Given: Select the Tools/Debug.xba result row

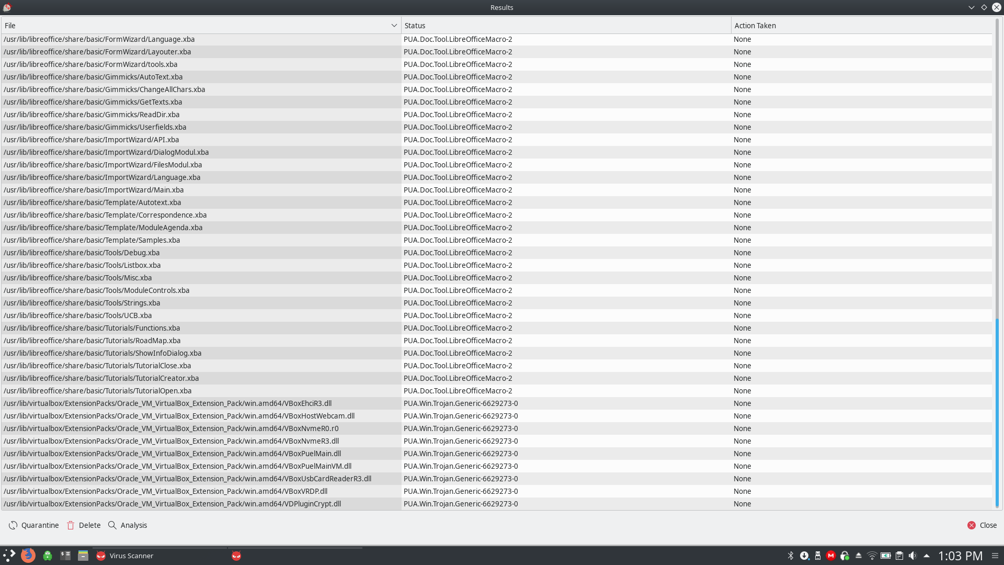Looking at the screenshot, I should (x=82, y=253).
